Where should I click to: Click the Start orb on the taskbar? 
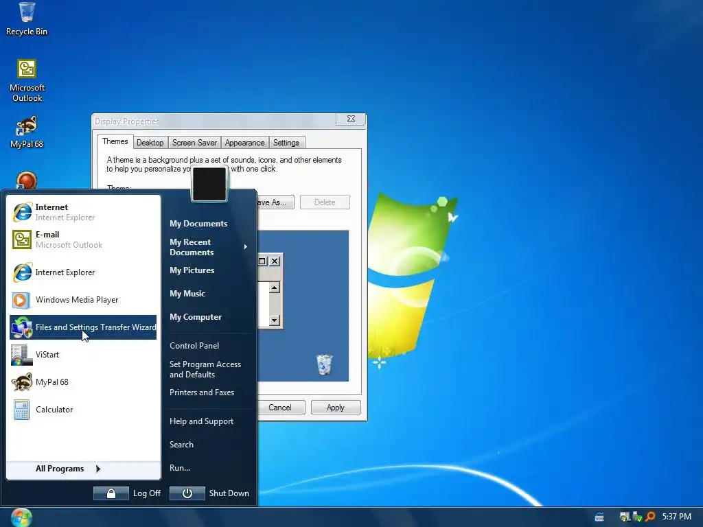[x=21, y=517]
